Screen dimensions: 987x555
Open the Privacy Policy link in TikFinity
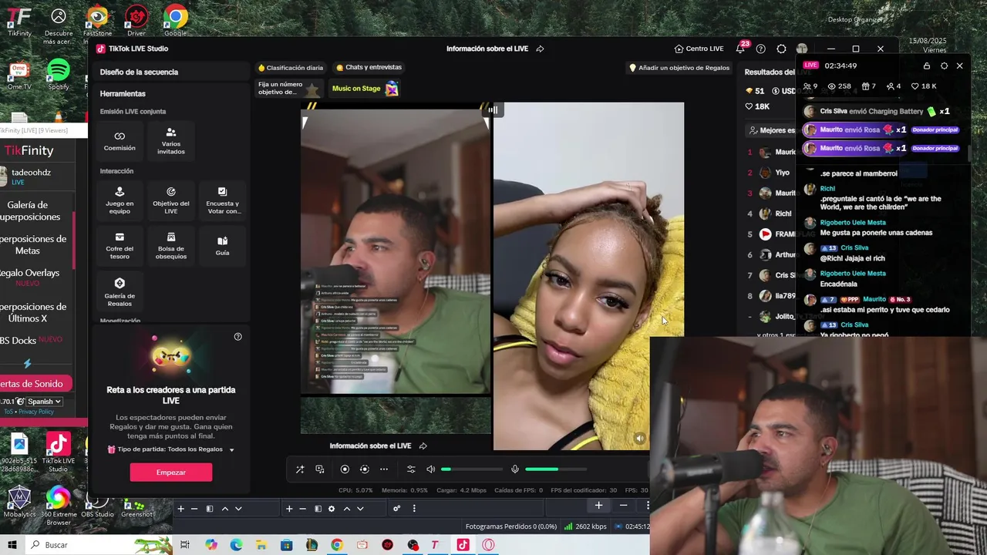[x=36, y=412]
